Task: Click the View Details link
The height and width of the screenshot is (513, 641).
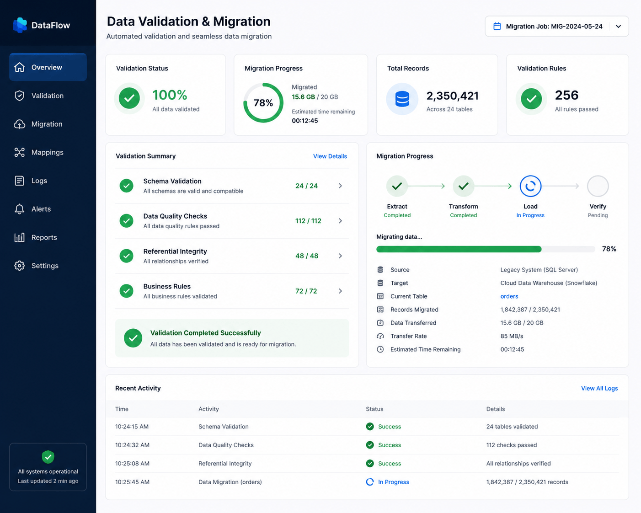Action: (330, 156)
